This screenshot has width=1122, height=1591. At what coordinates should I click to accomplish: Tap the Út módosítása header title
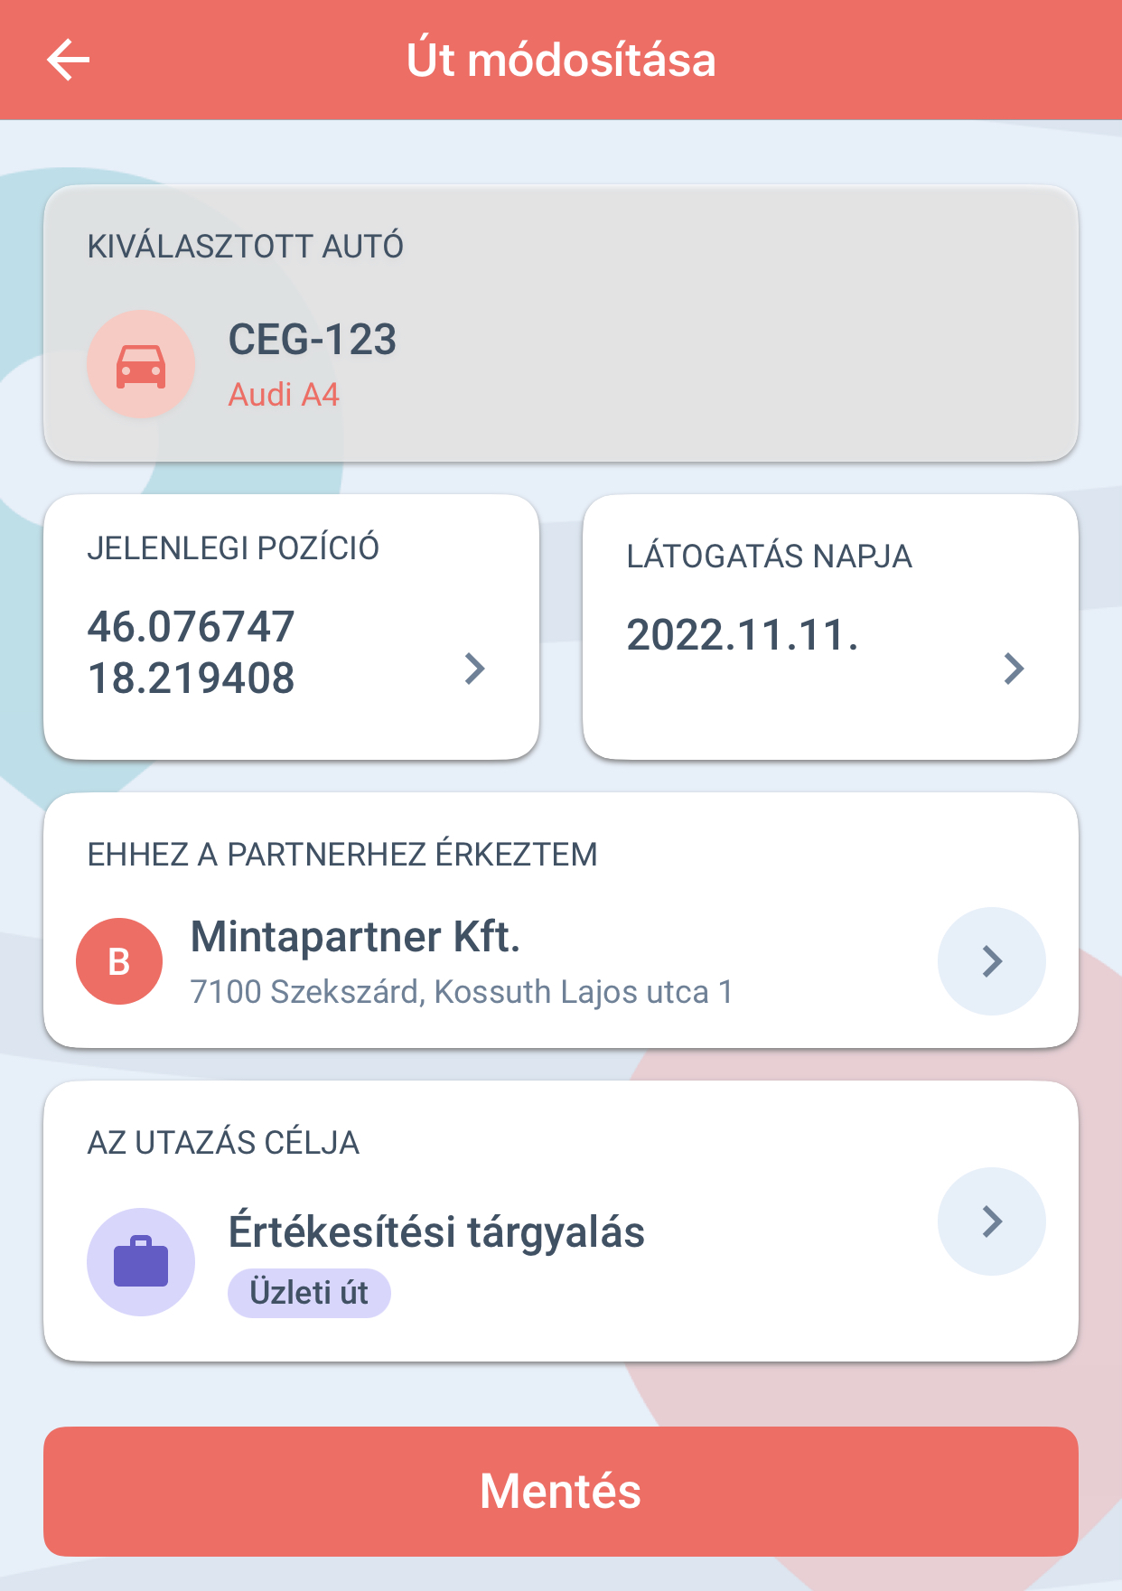pyautogui.click(x=561, y=61)
